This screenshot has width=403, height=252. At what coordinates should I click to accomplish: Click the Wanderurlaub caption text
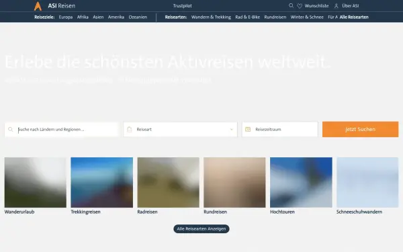[19, 212]
